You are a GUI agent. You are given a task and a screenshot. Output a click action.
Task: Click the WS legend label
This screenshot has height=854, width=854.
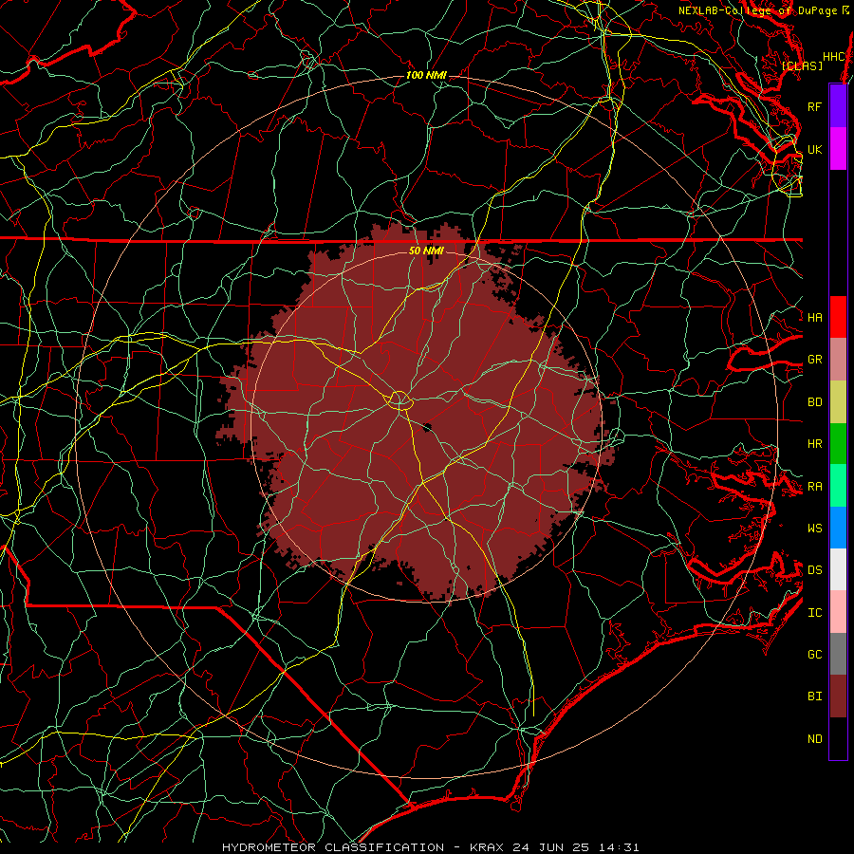coord(814,528)
